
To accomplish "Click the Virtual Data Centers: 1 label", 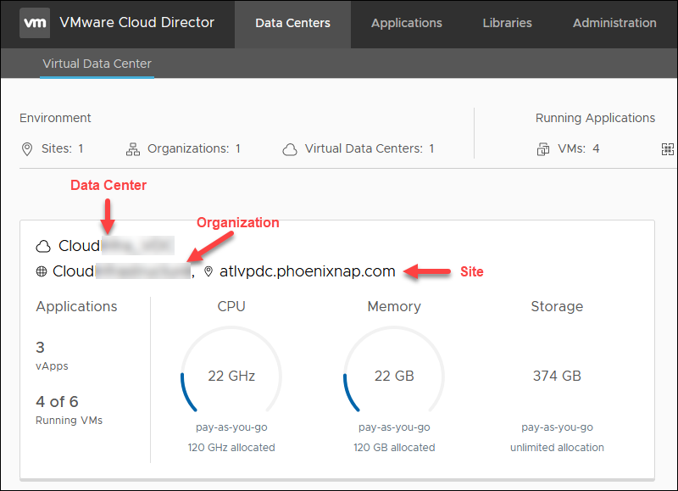I will tap(370, 148).
